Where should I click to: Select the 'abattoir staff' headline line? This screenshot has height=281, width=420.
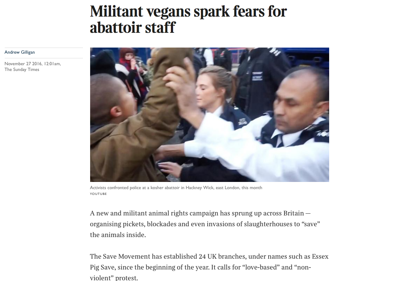click(133, 27)
